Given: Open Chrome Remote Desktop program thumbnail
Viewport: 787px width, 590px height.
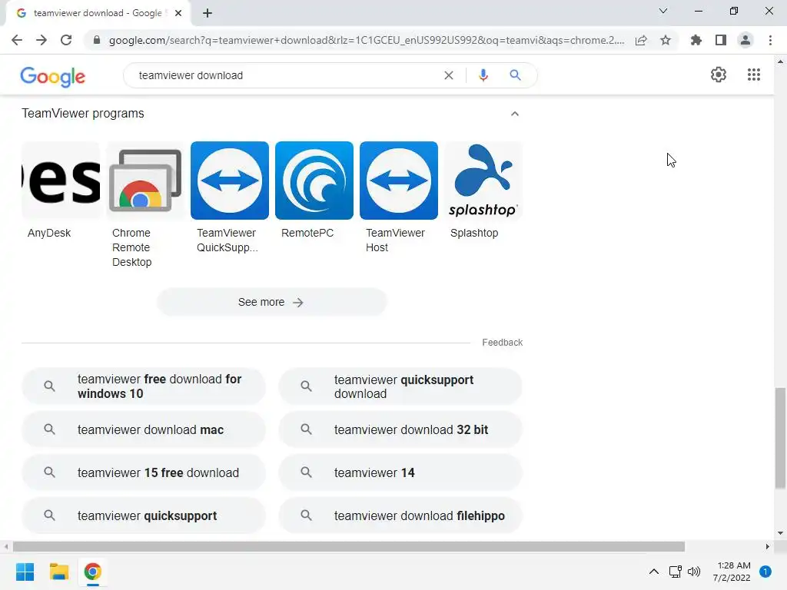Looking at the screenshot, I should pyautogui.click(x=145, y=181).
